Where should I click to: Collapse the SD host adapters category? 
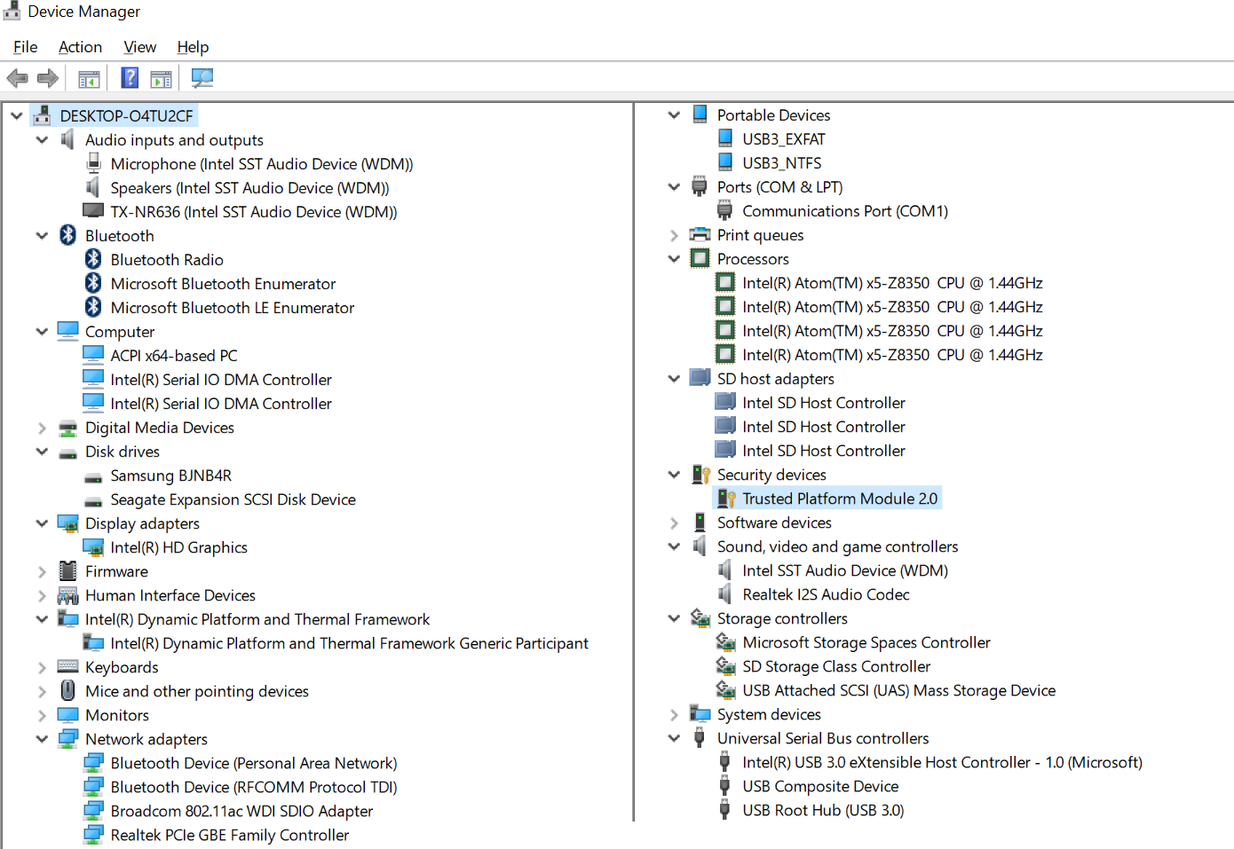[674, 379]
